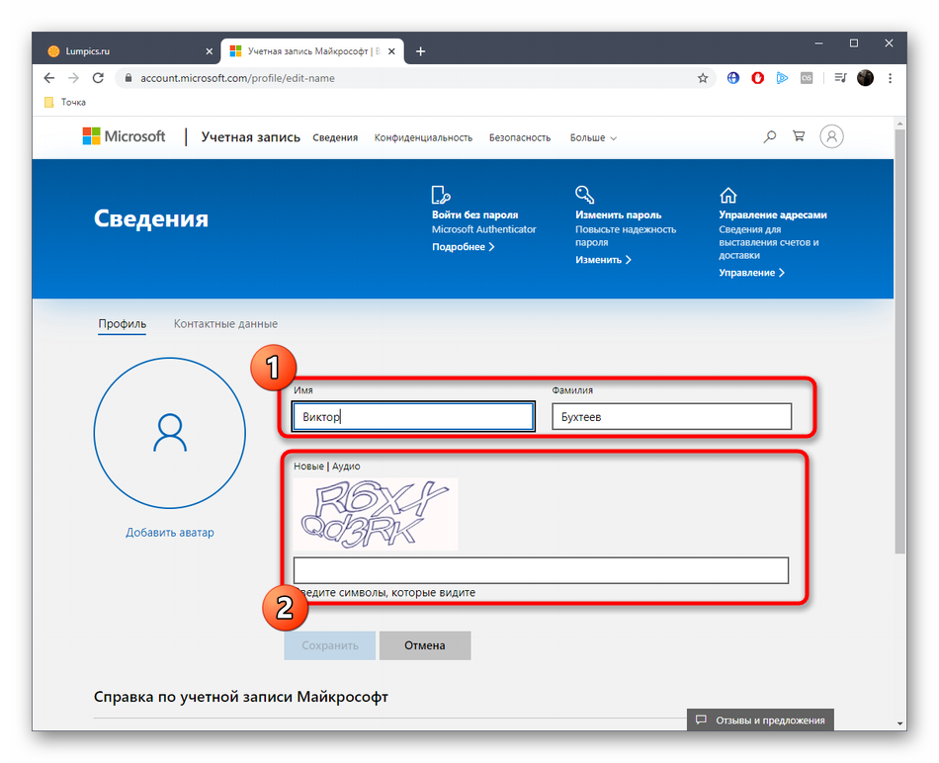Open the site search magnifier
The width and height of the screenshot is (939, 763).
click(770, 136)
